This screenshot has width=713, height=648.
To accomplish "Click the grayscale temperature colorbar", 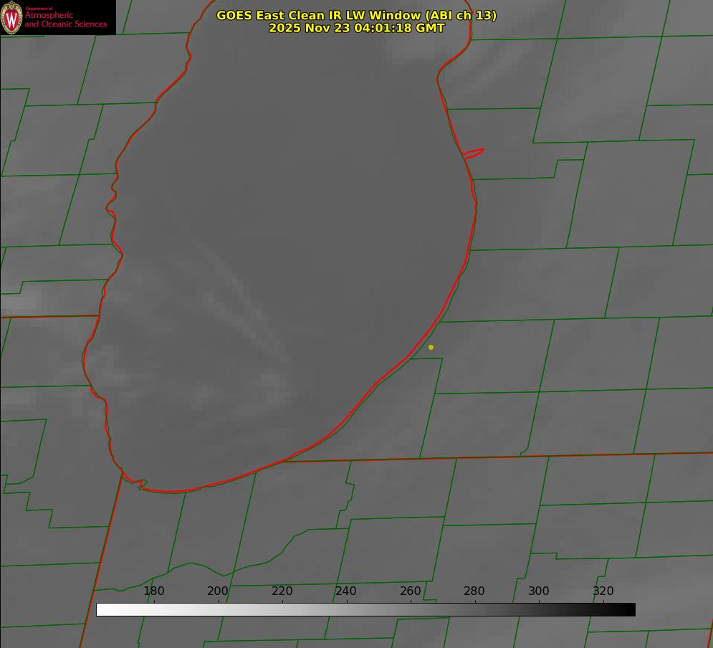I will [365, 609].
